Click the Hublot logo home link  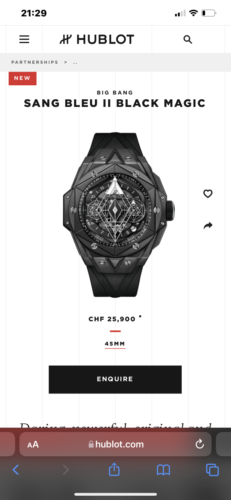[97, 39]
